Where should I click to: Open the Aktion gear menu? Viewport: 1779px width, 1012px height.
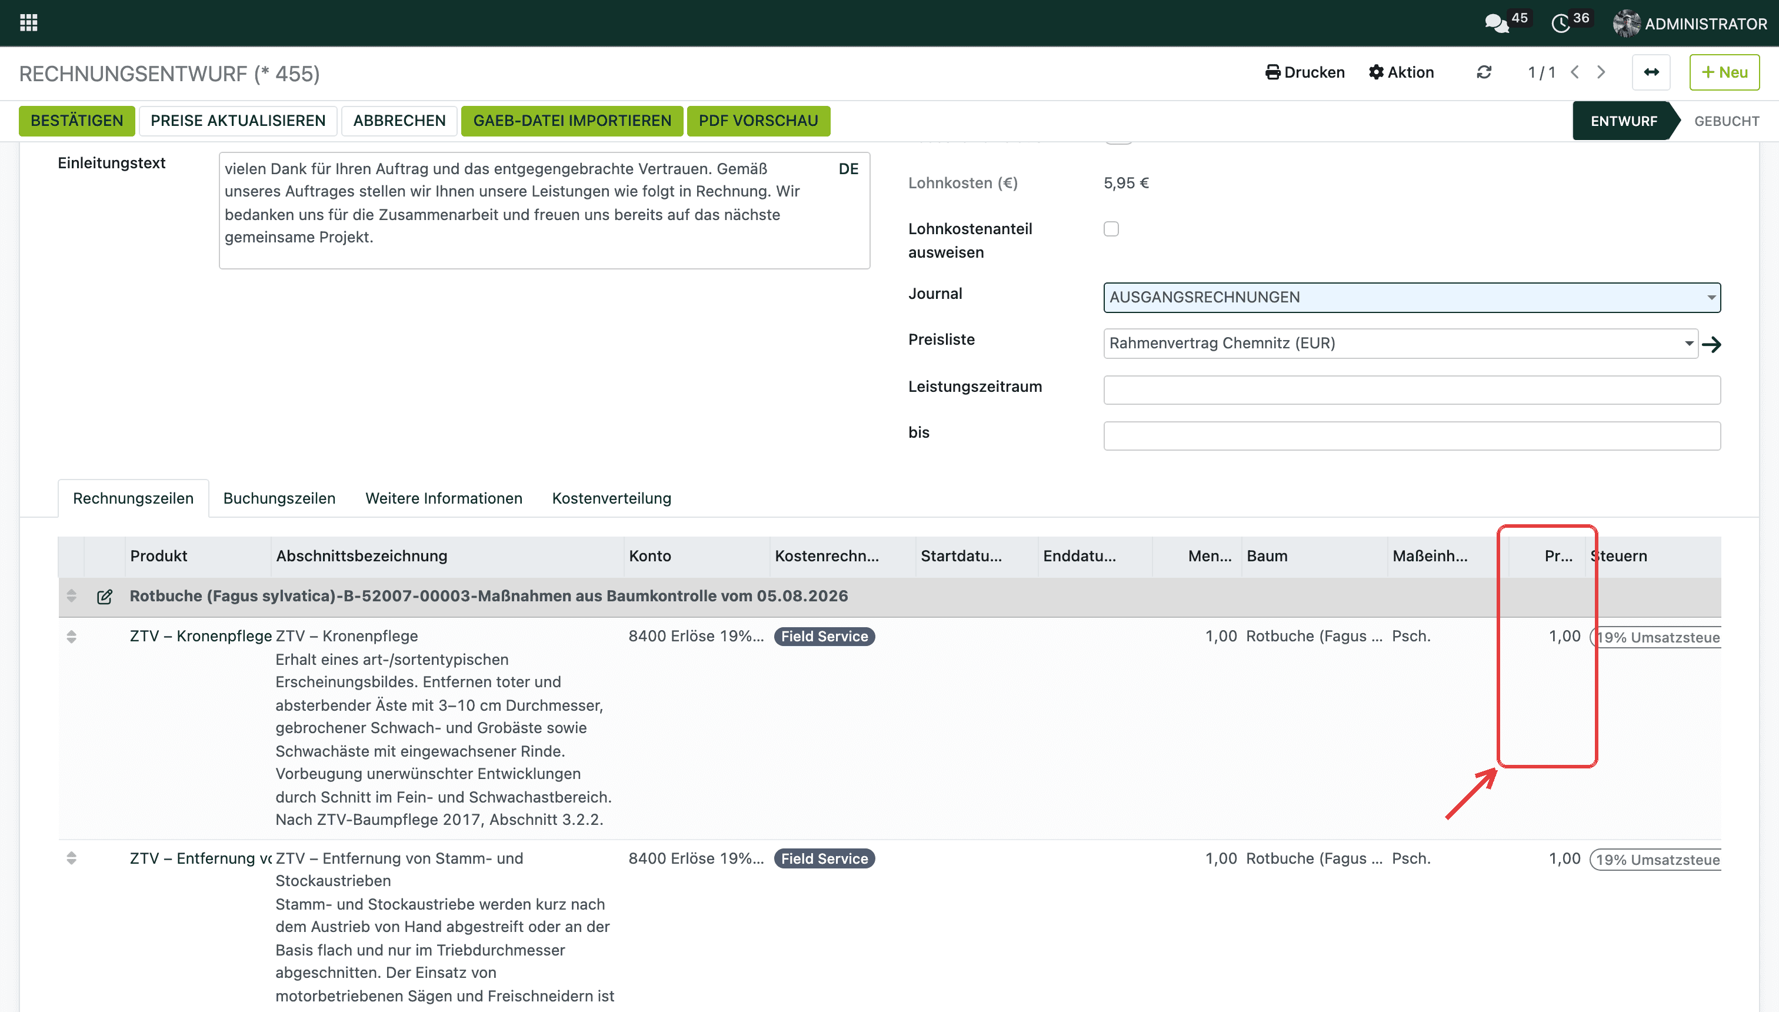click(1401, 72)
